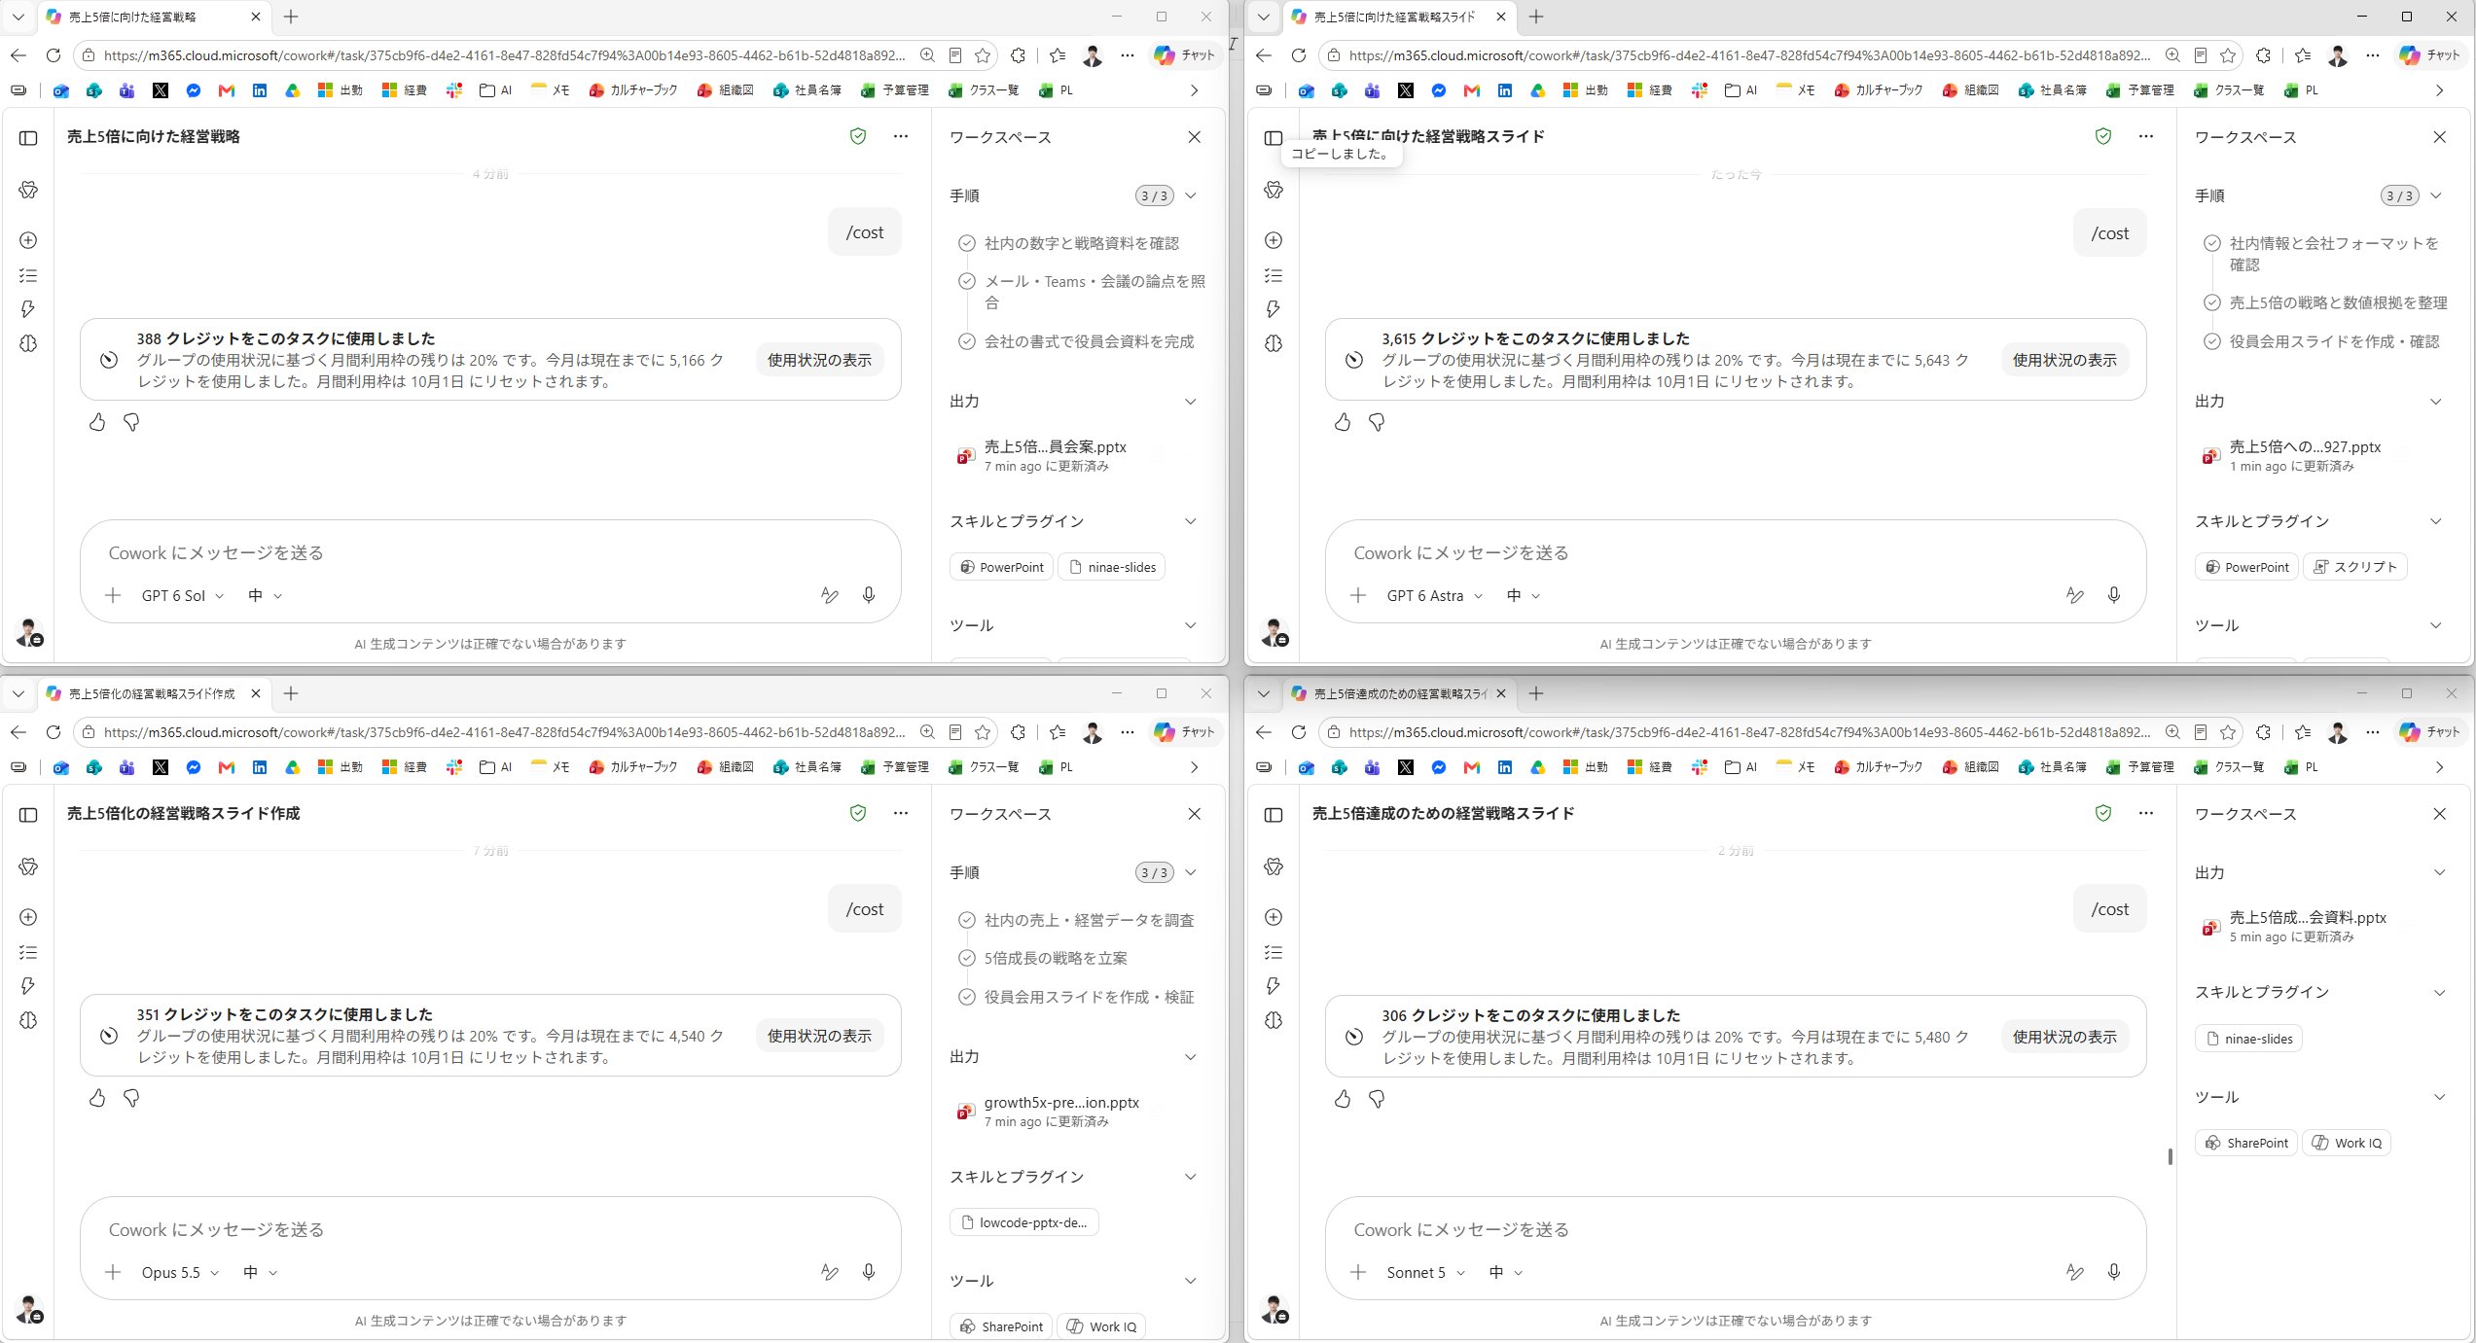Collapse ツール section in the Sonnet 5 window
The height and width of the screenshot is (1343, 2476).
(2439, 1097)
